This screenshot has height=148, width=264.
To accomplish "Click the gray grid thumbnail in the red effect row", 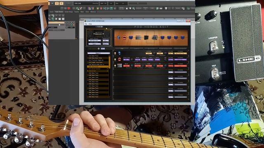I will pos(120,65).
